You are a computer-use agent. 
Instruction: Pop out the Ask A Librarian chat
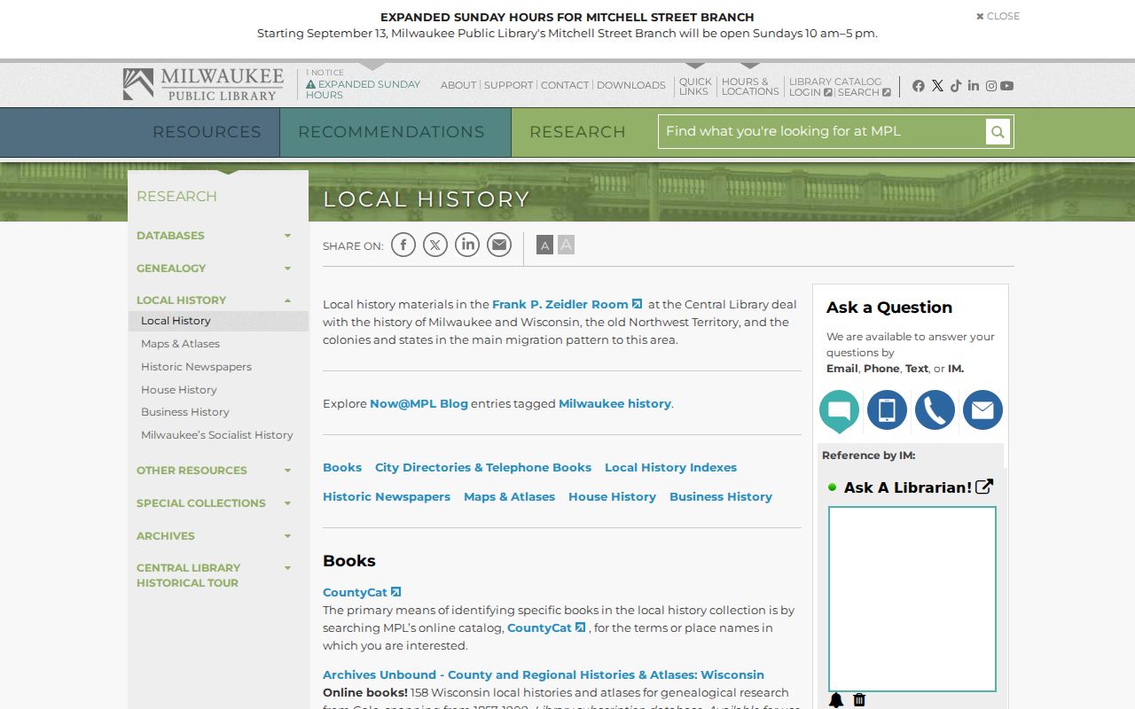984,487
